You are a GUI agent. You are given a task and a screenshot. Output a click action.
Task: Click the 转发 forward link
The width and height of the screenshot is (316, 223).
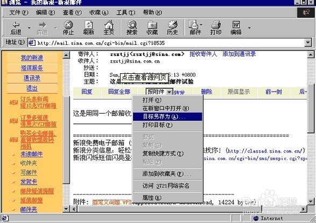179,93
